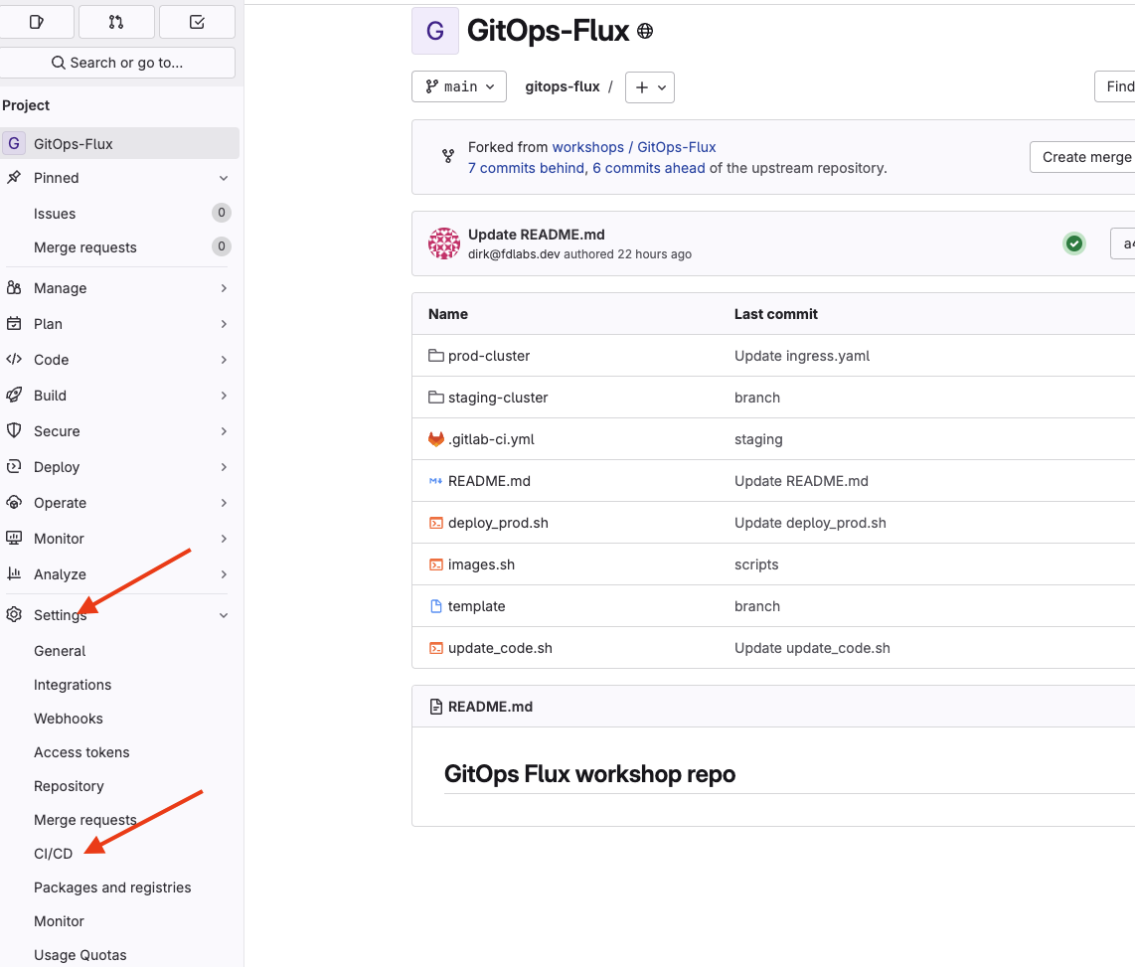Screen dimensions: 1135x967
Task: Expand the Build menu chevron
Action: [x=224, y=396]
